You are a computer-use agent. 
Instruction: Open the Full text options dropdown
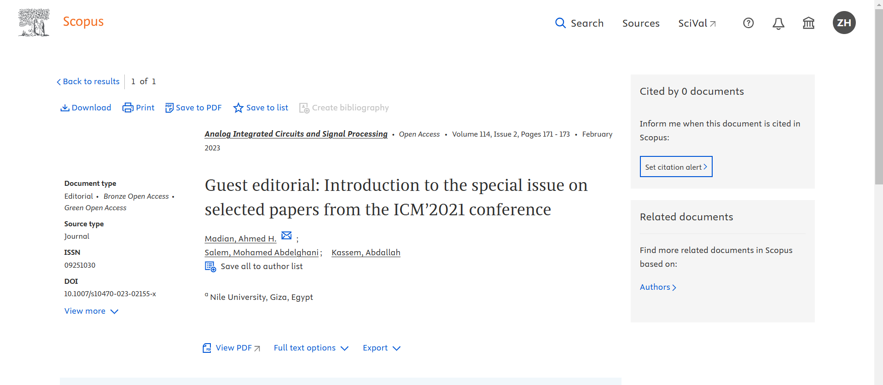311,348
